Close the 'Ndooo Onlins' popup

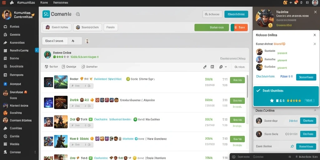tap(315, 35)
